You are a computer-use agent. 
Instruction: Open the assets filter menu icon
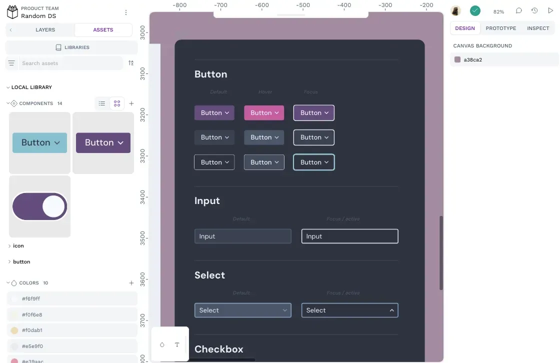[x=11, y=63]
